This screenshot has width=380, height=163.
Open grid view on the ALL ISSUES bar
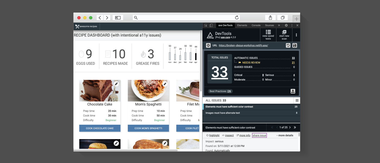pyautogui.click(x=297, y=100)
